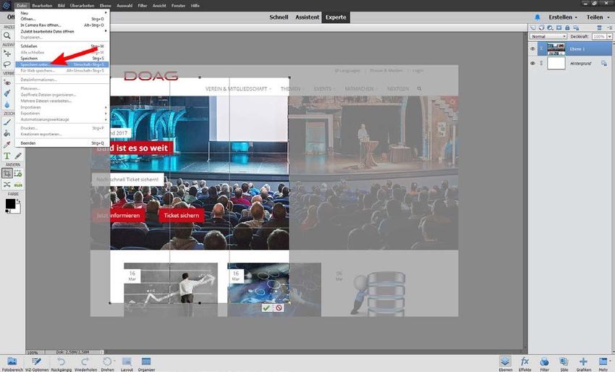Click the Rückgängig undo icon
The width and height of the screenshot is (615, 372).
tap(61, 361)
